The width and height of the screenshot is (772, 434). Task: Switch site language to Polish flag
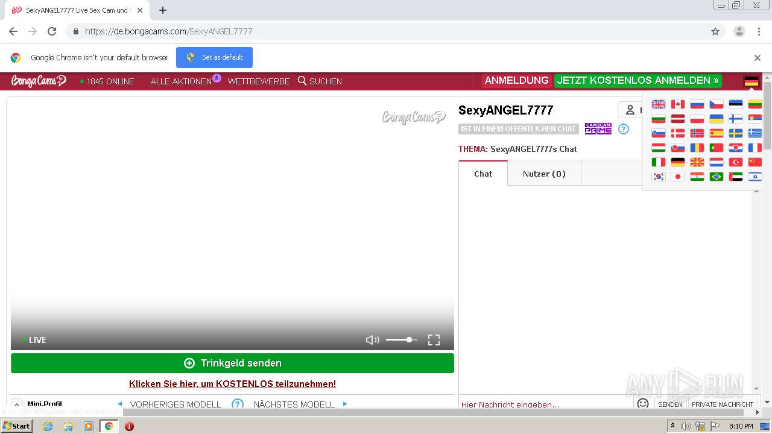coord(697,119)
